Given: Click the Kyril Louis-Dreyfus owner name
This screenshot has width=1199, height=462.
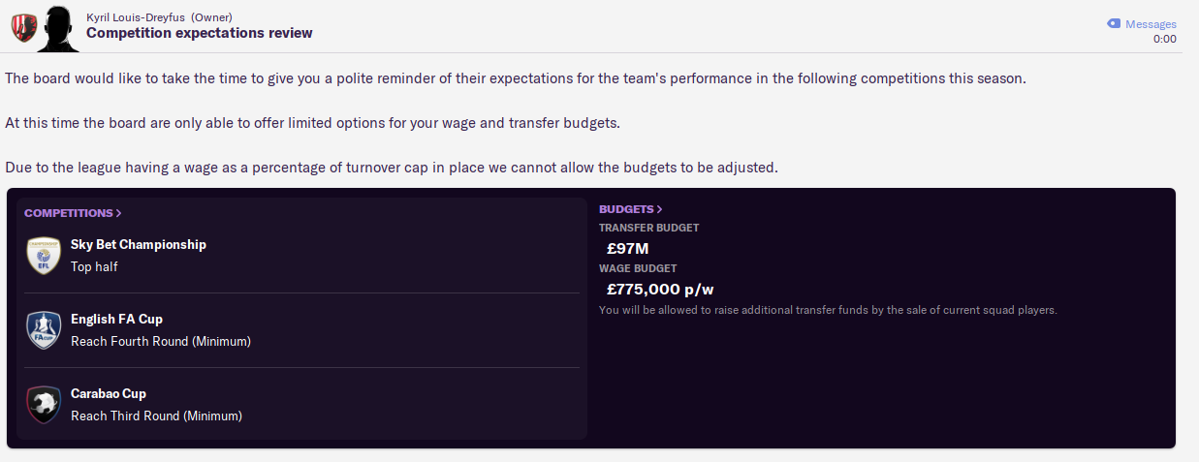Looking at the screenshot, I should [x=139, y=17].
